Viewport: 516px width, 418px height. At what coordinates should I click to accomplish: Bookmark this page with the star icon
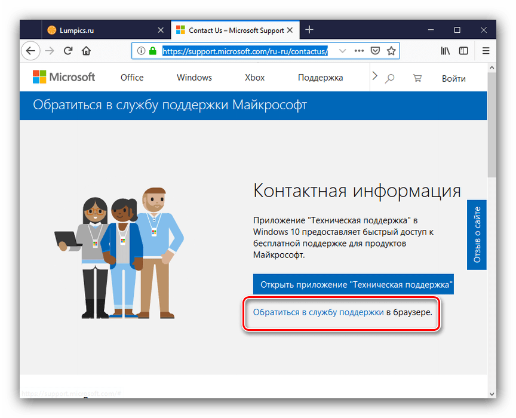[x=391, y=51]
